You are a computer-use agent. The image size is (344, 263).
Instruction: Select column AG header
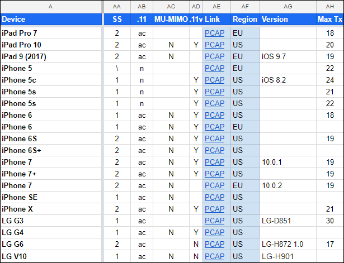point(288,7)
